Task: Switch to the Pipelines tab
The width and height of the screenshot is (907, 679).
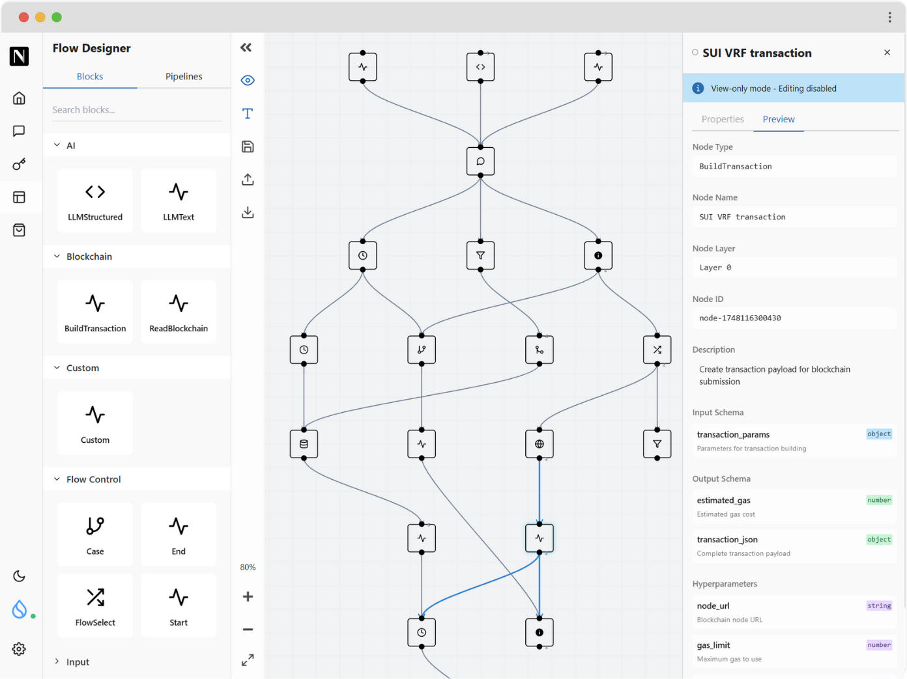Action: pos(184,76)
